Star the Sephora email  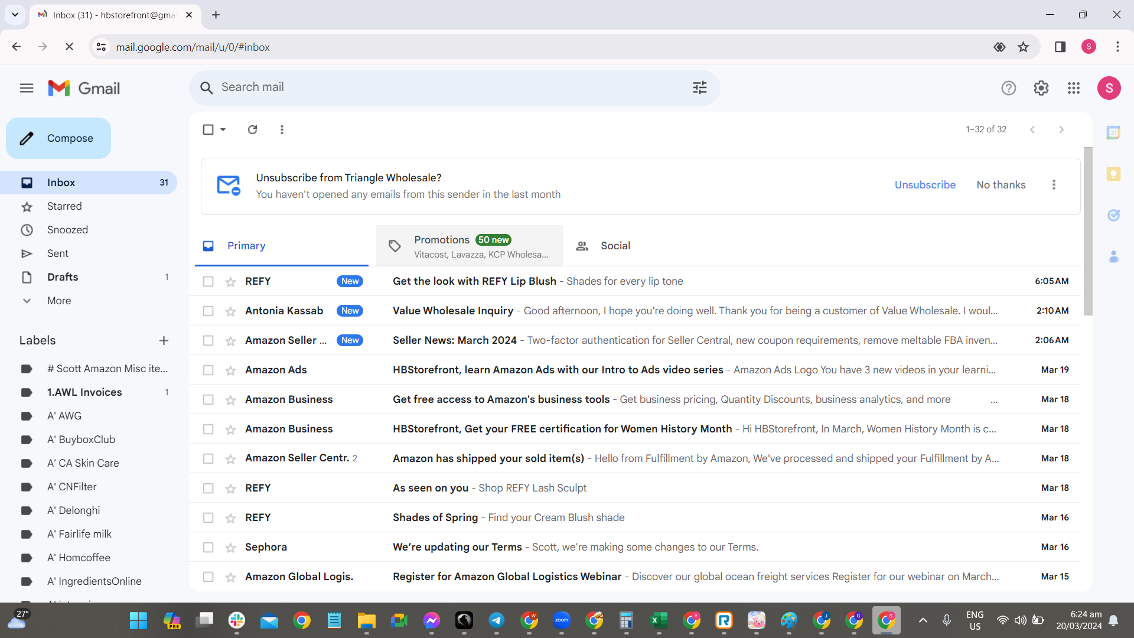(230, 548)
